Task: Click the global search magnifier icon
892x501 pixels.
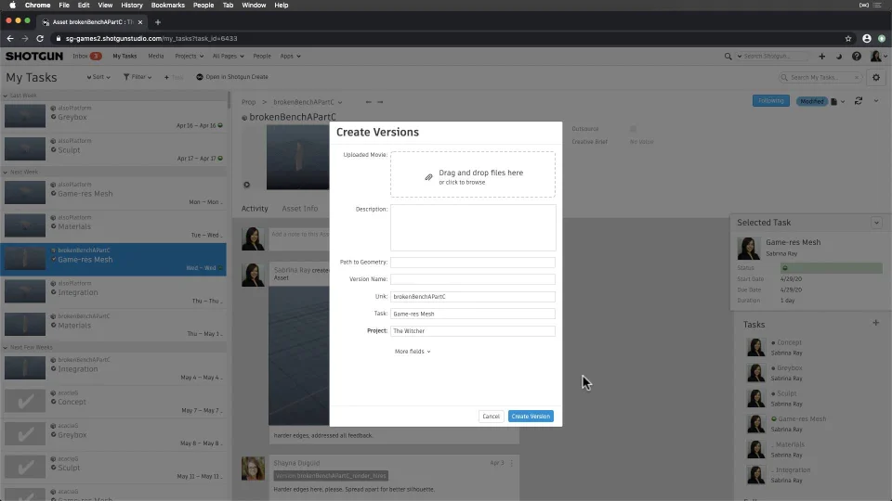Action: [x=728, y=57]
